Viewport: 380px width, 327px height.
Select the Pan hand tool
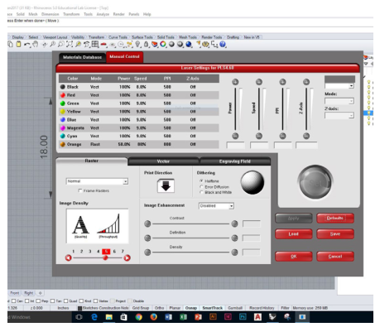pyautogui.click(x=36, y=44)
